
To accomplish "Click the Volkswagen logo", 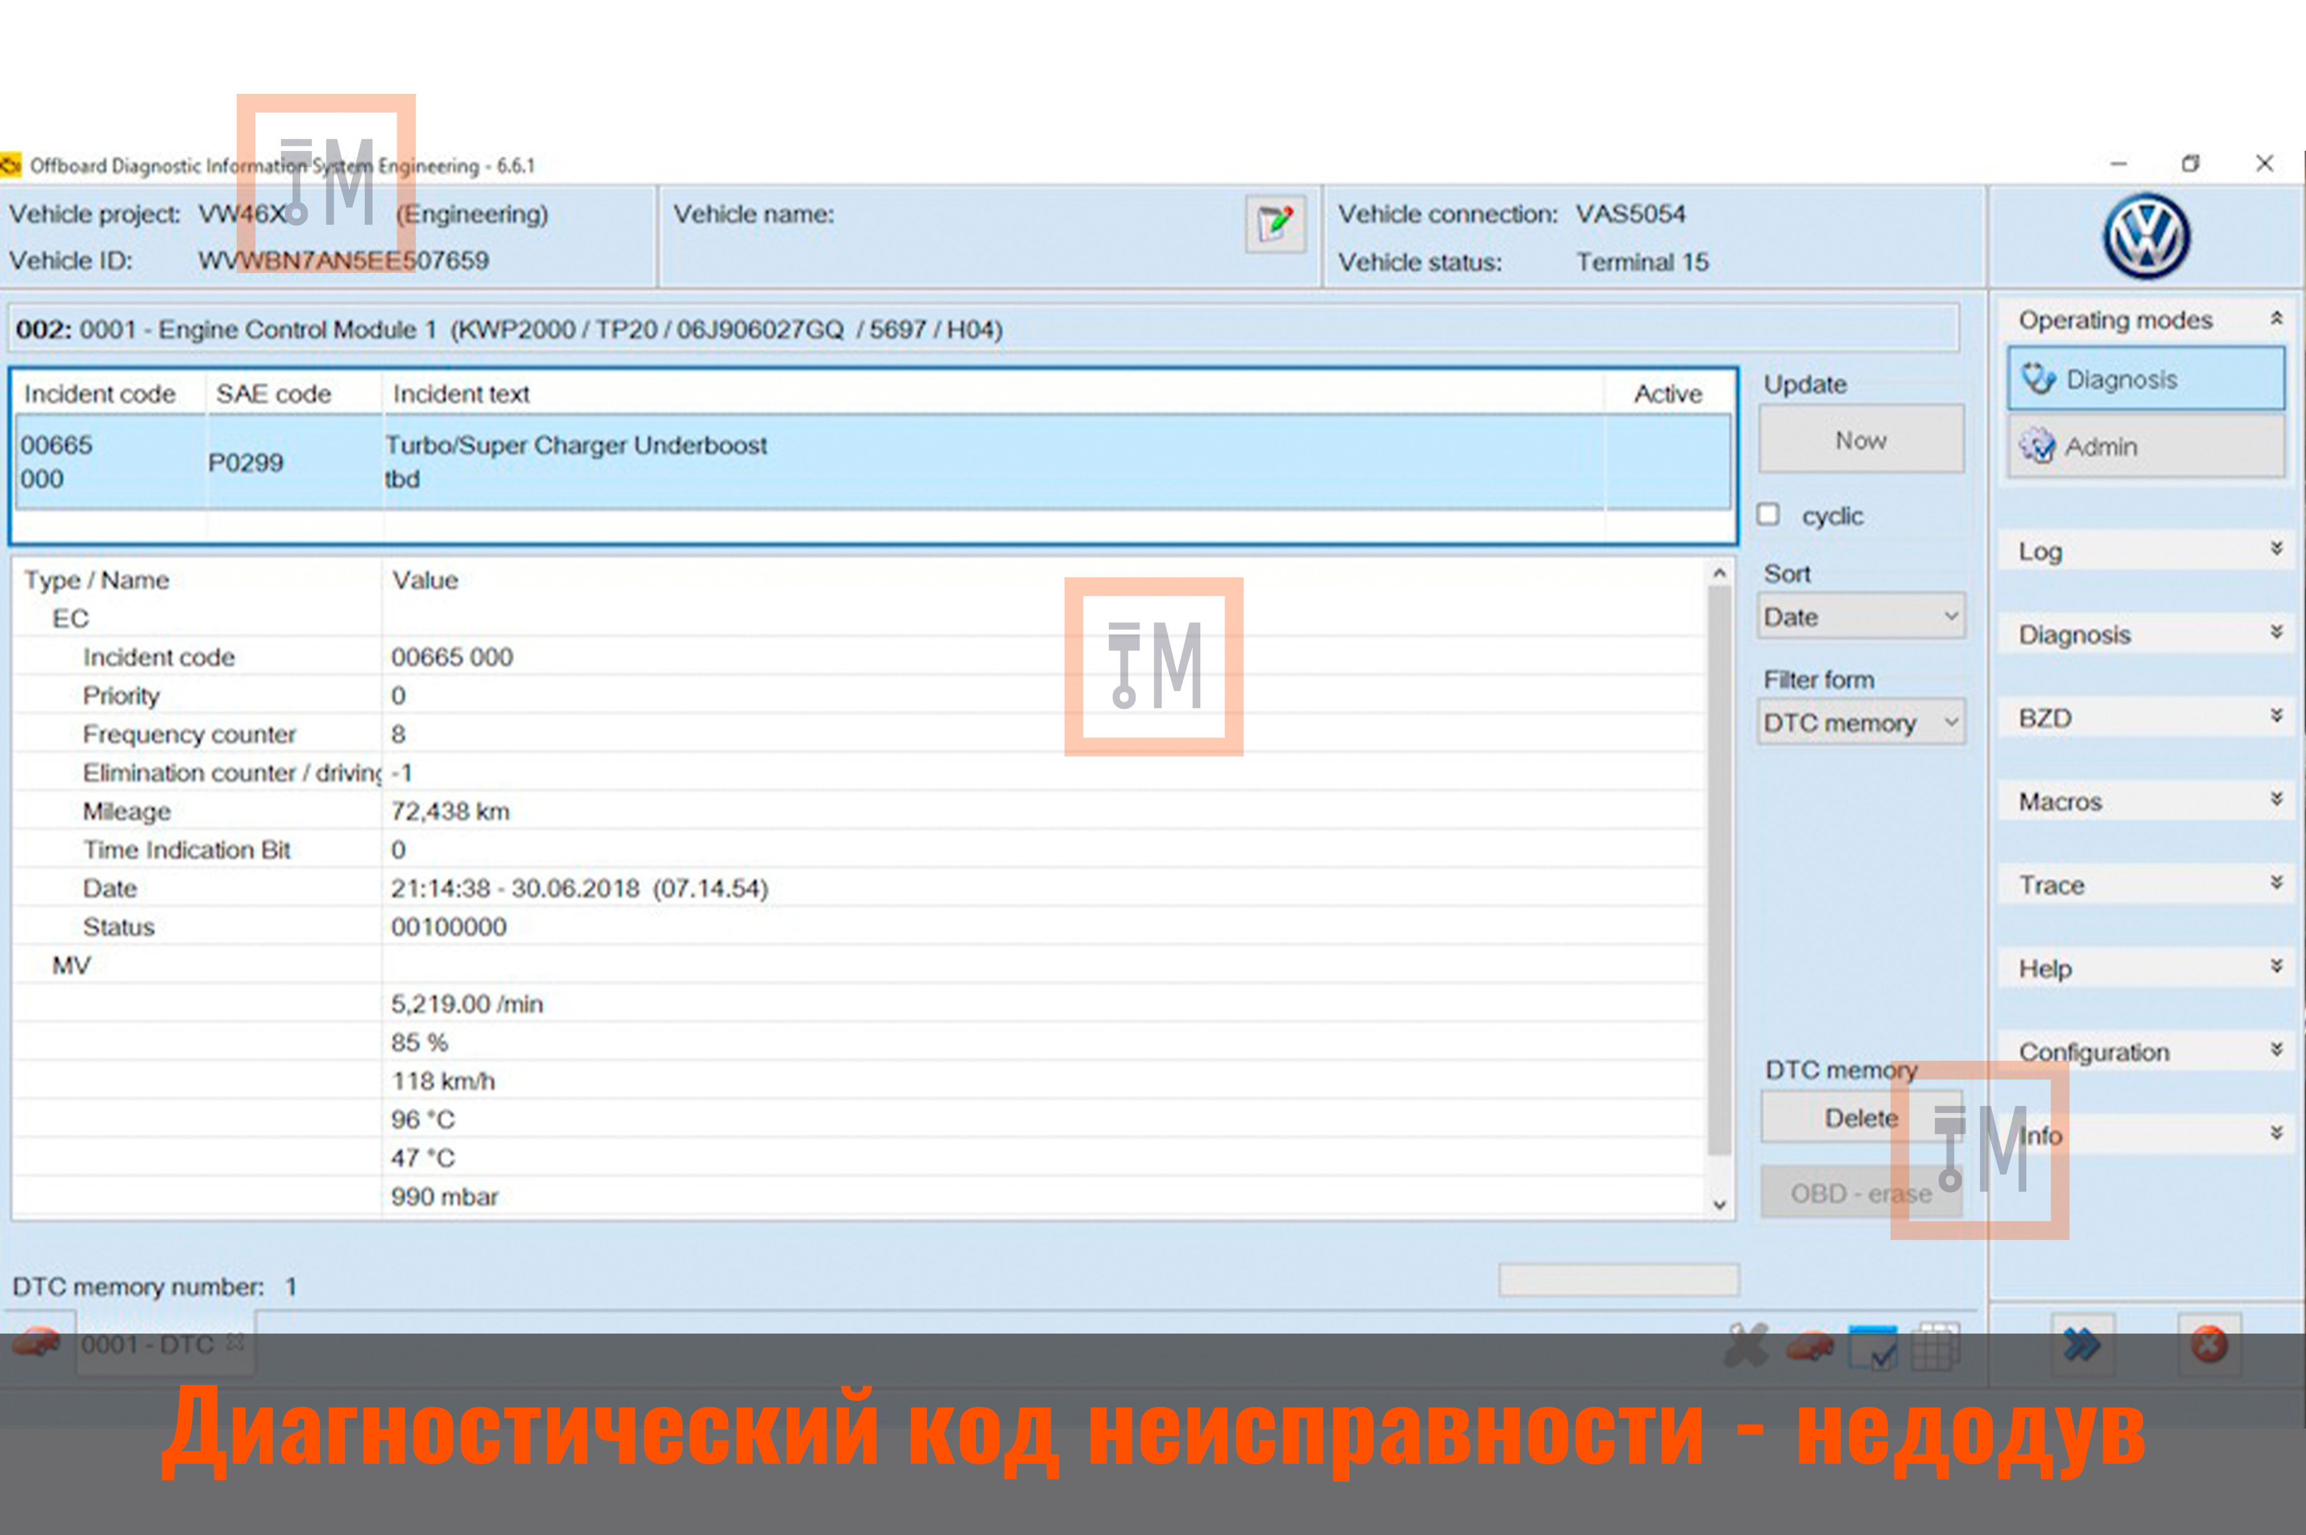I will [2145, 236].
